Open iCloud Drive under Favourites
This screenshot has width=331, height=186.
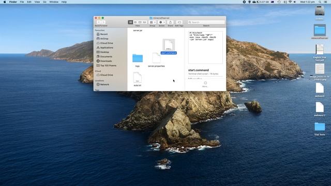tap(107, 43)
